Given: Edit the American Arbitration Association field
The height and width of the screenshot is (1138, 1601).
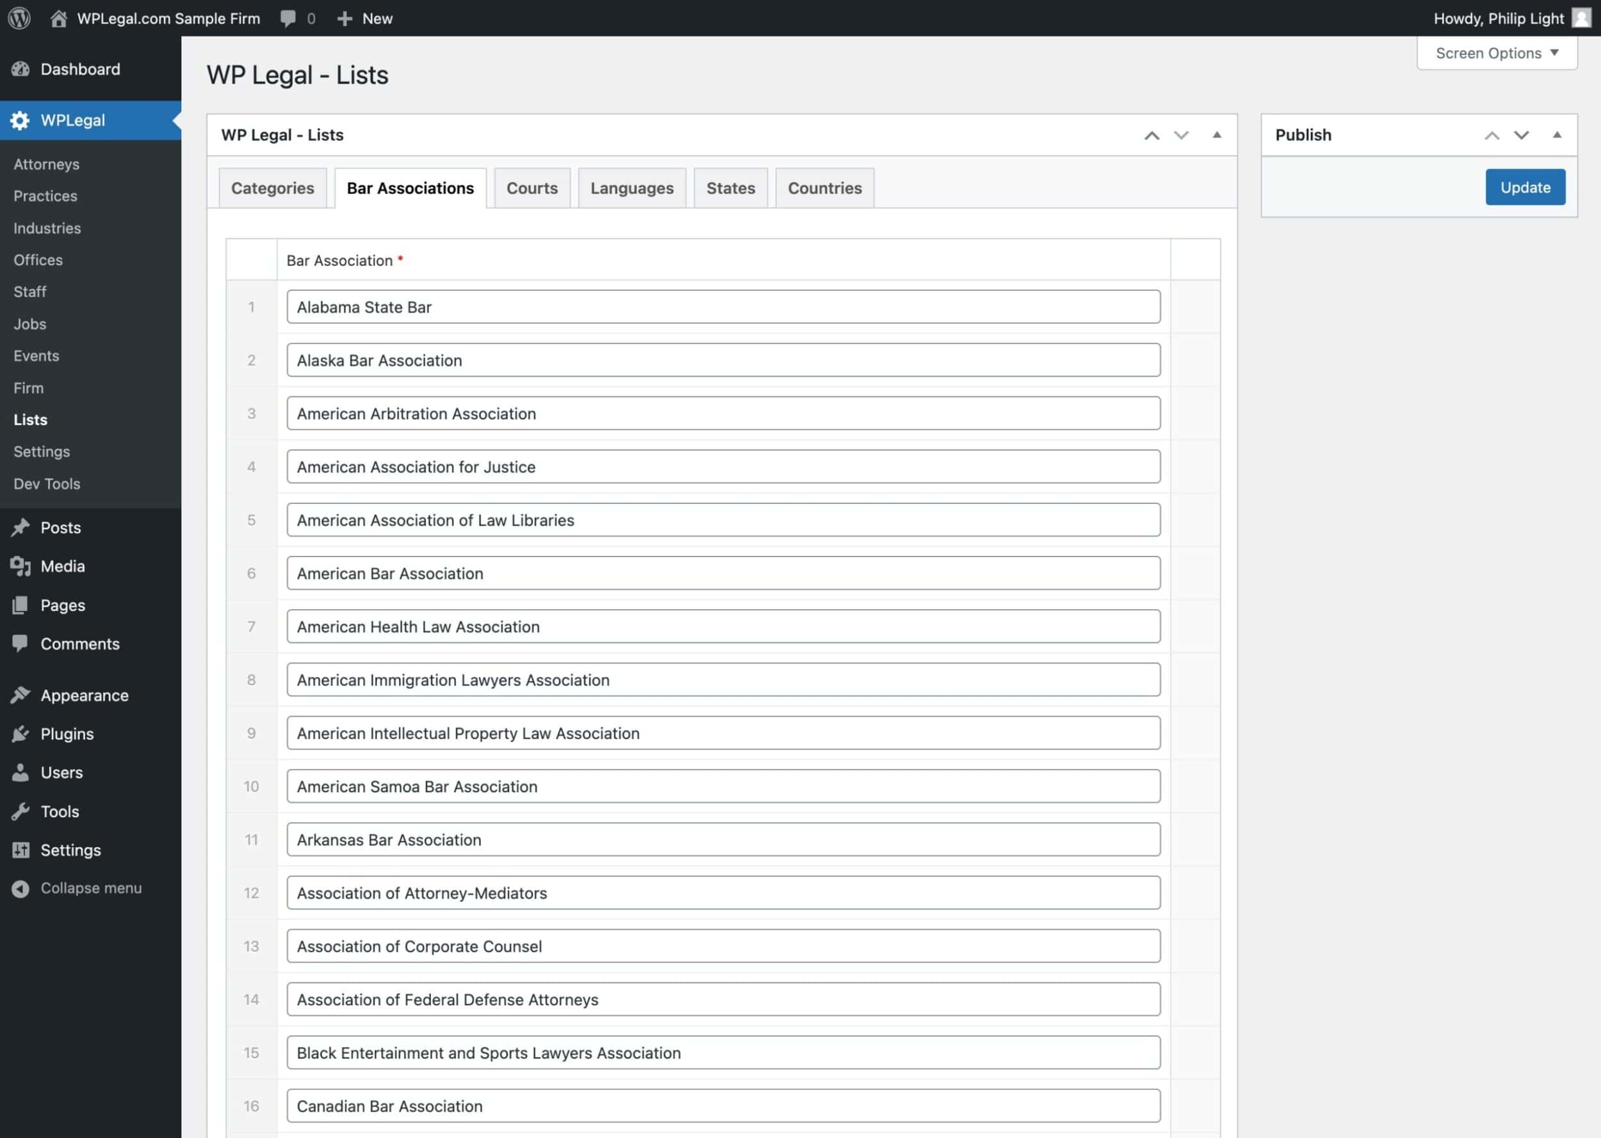Looking at the screenshot, I should (x=723, y=414).
